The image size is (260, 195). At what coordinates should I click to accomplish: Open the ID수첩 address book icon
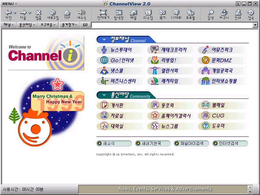click(x=148, y=12)
